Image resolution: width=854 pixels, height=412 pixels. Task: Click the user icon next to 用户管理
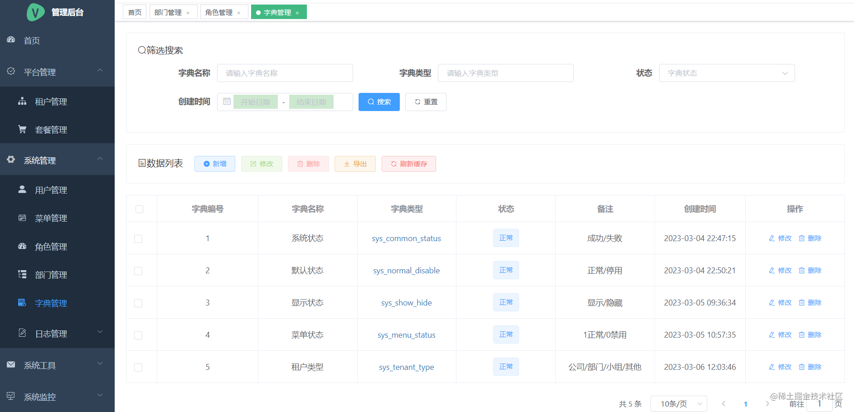pos(22,189)
